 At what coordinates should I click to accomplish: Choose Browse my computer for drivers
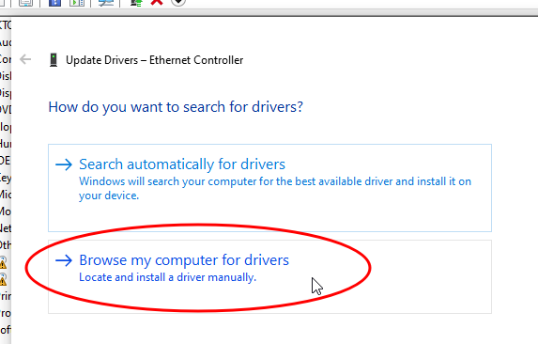(269, 276)
